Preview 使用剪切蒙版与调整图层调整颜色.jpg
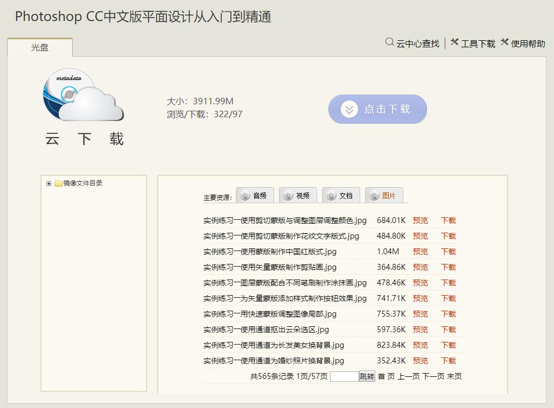 [x=420, y=220]
